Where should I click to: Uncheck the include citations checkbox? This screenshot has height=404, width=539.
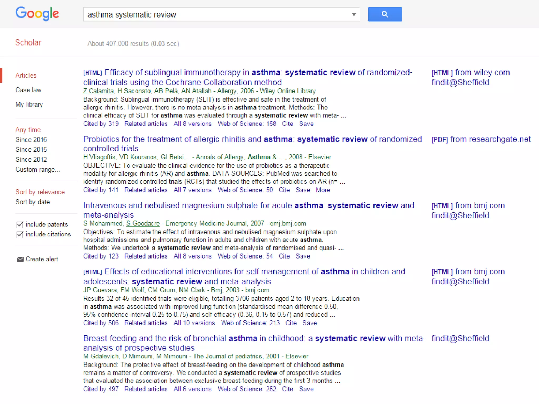tap(20, 234)
